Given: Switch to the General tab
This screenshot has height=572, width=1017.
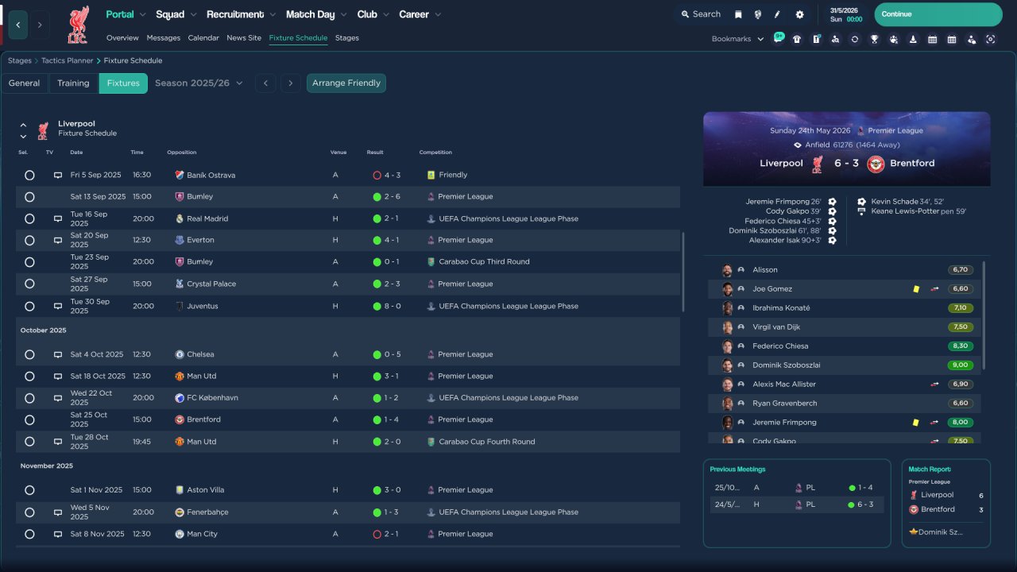Looking at the screenshot, I should [25, 83].
